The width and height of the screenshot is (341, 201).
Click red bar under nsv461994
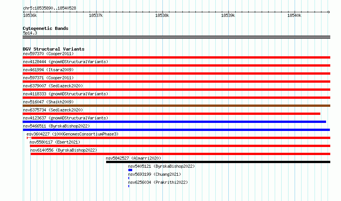tap(176, 74)
